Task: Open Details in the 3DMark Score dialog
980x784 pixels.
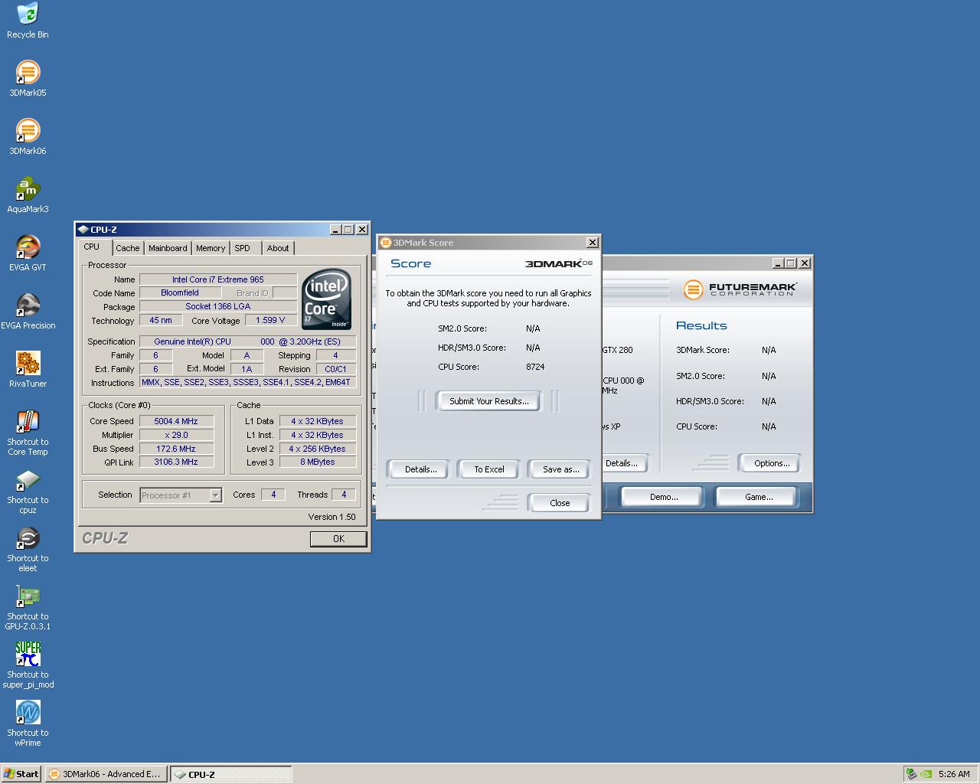Action: coord(420,469)
